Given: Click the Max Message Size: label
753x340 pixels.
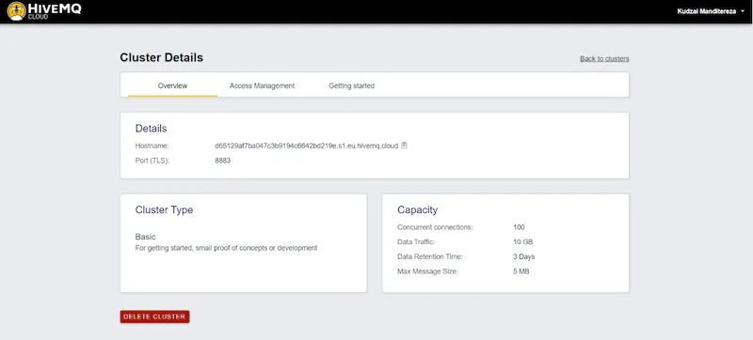Looking at the screenshot, I should tap(427, 271).
